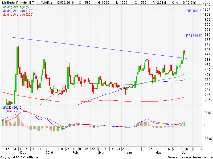213x159 pixels.
Task: Click the last green MACD histogram bar
Action: 184,124
